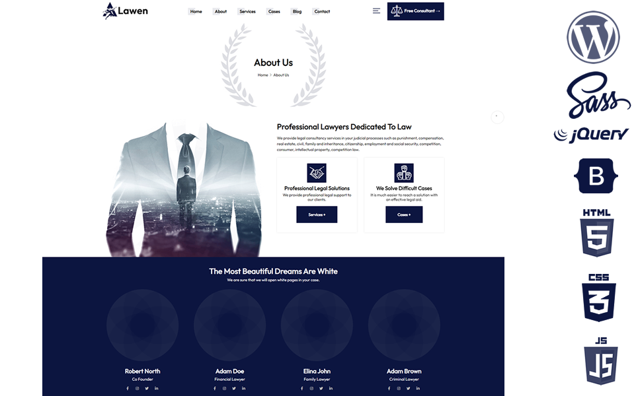638x396 pixels.
Task: Open the hamburger side menu
Action: click(x=376, y=11)
